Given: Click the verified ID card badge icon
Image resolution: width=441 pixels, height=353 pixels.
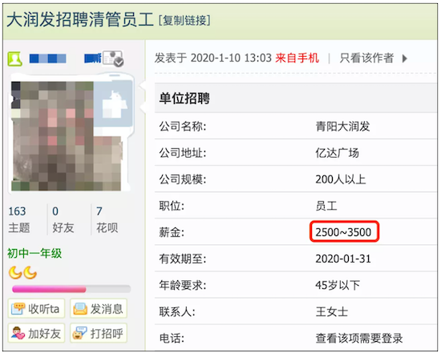Looking at the screenshot, I should tap(113, 58).
